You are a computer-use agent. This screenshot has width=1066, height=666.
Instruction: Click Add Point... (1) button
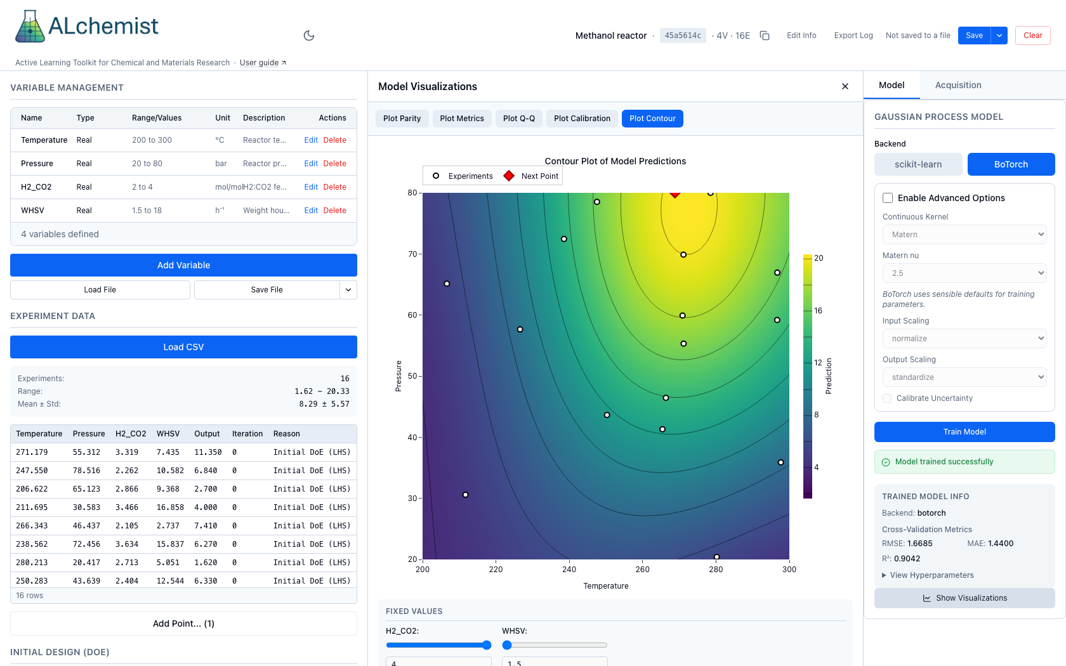point(183,624)
